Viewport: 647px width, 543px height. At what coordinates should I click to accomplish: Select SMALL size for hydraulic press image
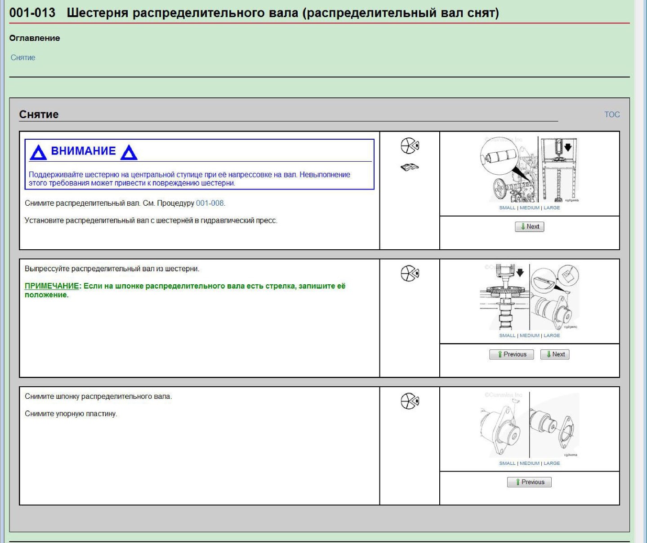point(507,208)
